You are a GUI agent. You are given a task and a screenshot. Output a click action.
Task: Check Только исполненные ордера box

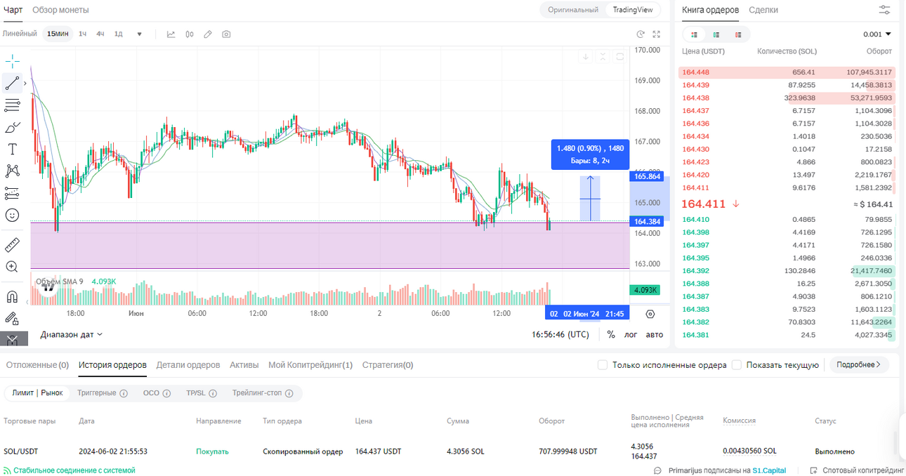(603, 365)
